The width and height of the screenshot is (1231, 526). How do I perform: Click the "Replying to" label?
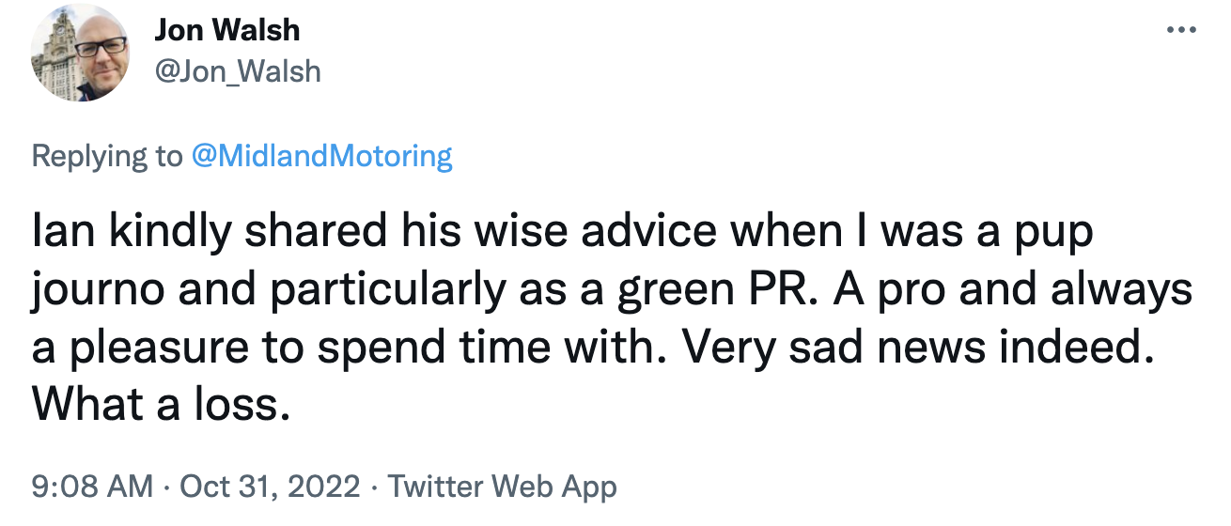point(107,156)
